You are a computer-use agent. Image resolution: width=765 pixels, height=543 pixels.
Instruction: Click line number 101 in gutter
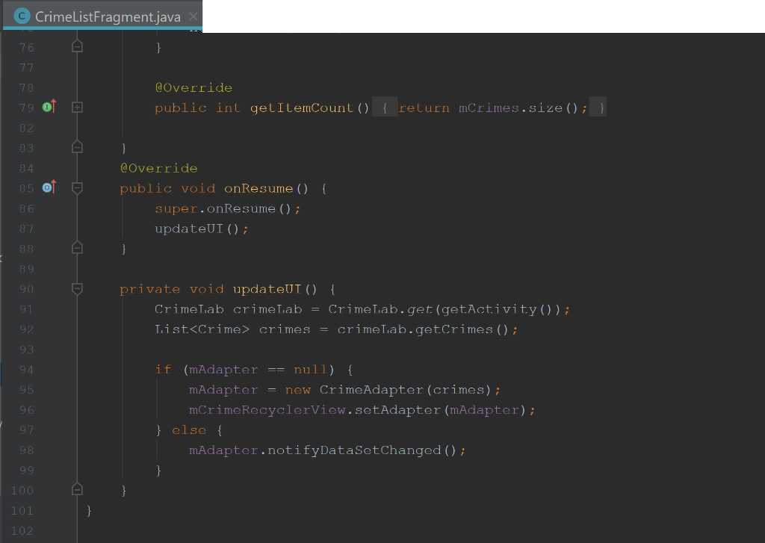coord(22,511)
